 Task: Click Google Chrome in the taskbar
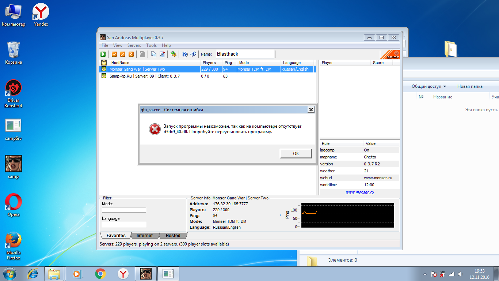coord(100,274)
